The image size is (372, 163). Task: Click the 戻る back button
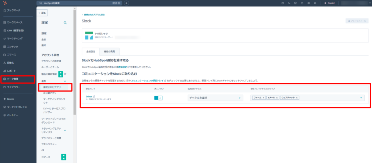[x=43, y=13]
